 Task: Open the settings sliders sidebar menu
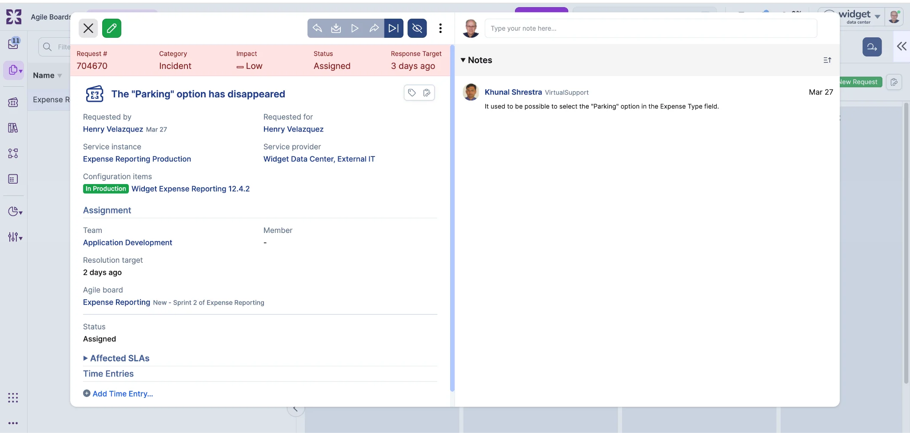pyautogui.click(x=15, y=237)
